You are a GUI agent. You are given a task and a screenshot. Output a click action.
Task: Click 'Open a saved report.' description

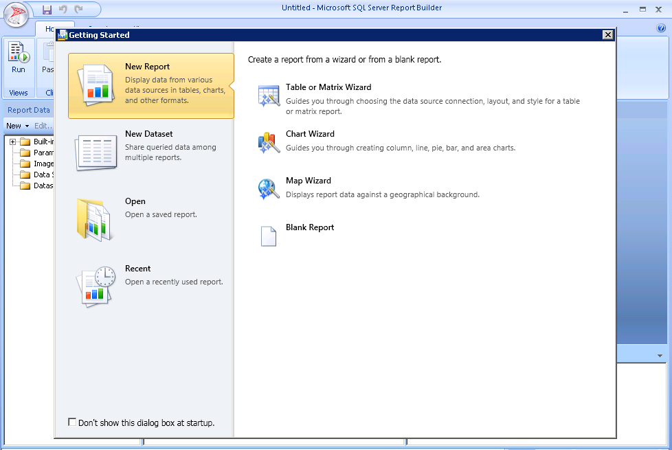click(161, 214)
